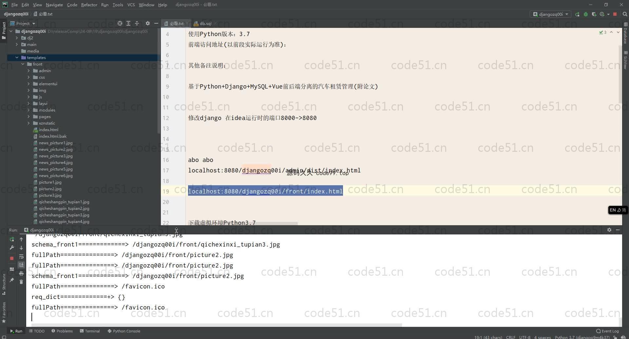Go to next highlighted problem arrow
The image size is (629, 339).
pyautogui.click(x=618, y=32)
